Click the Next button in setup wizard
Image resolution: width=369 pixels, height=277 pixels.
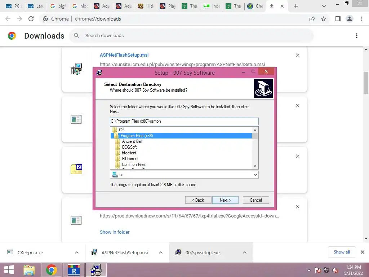pyautogui.click(x=225, y=200)
